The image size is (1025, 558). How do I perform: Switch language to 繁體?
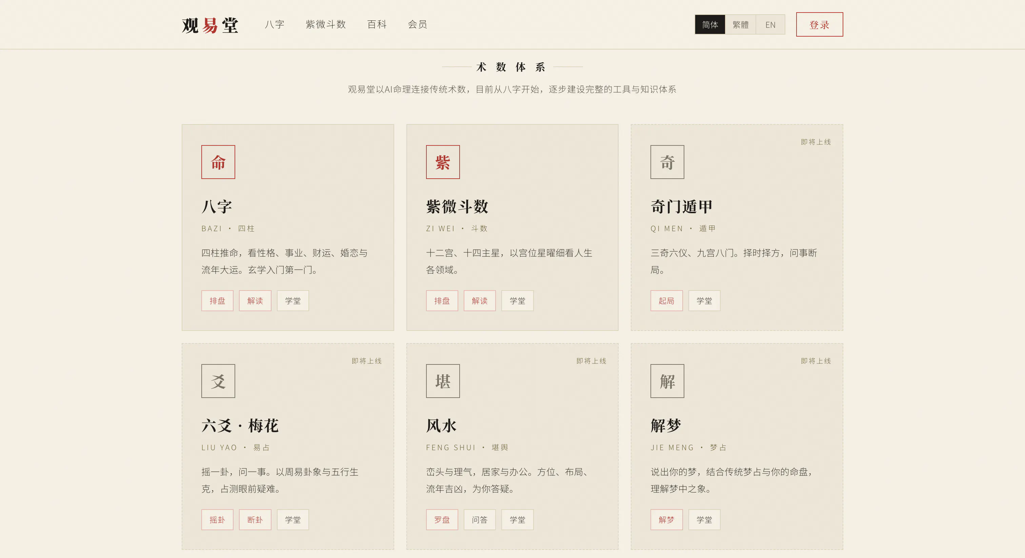coord(741,25)
